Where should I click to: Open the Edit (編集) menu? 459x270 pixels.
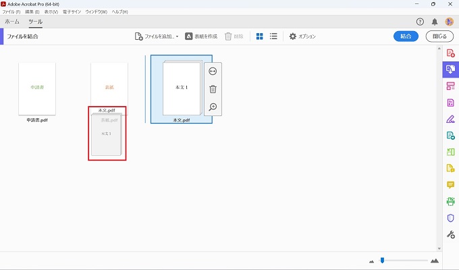pyautogui.click(x=32, y=11)
